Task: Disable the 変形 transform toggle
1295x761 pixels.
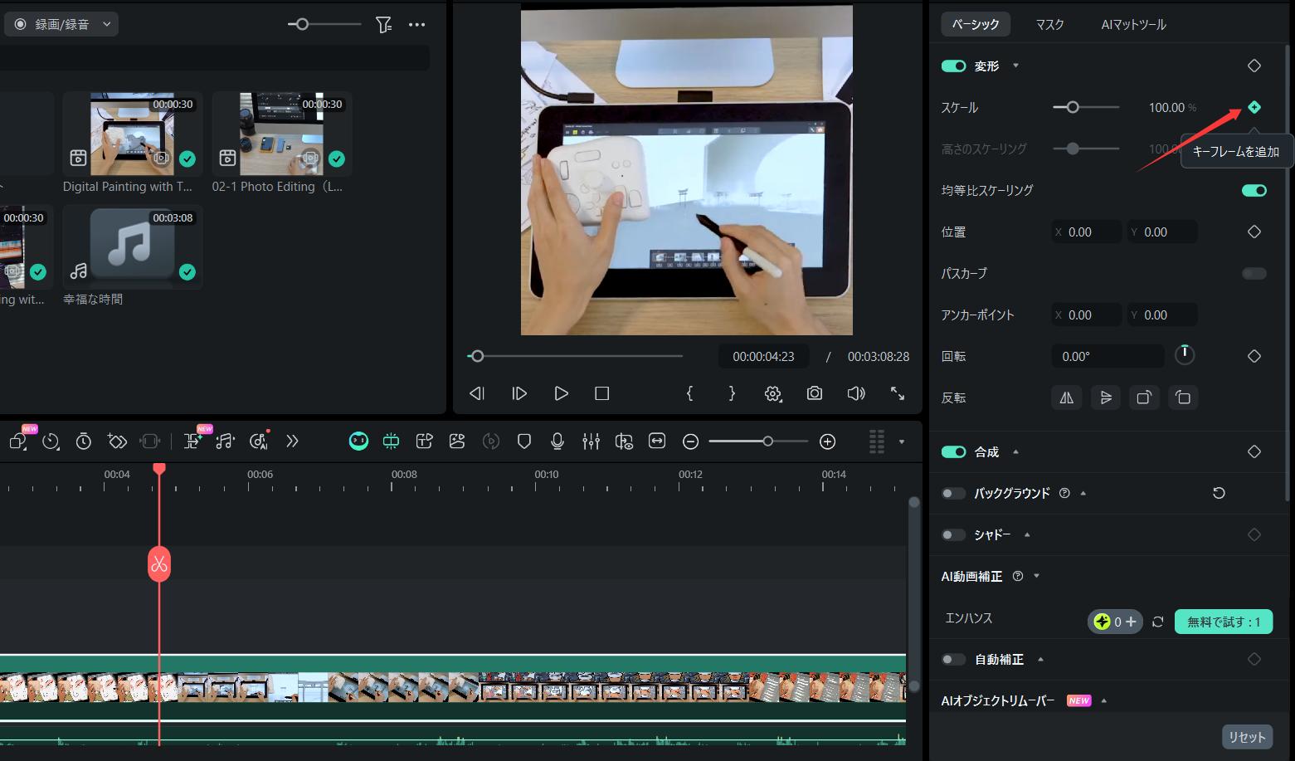Action: tap(953, 66)
